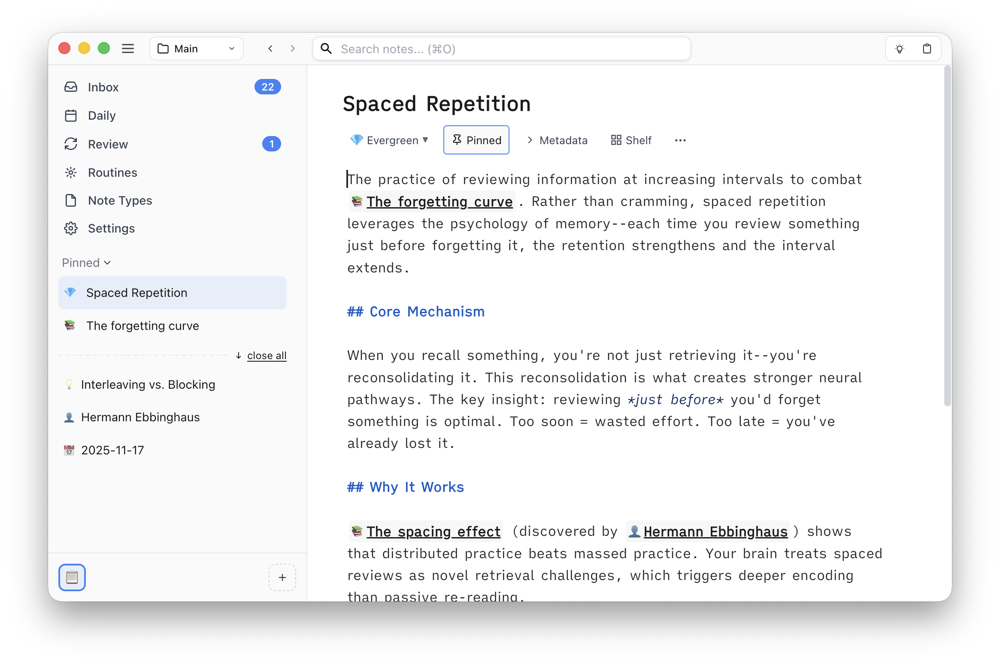The height and width of the screenshot is (665, 1000).
Task: Open the Shelf panel
Action: (630, 140)
